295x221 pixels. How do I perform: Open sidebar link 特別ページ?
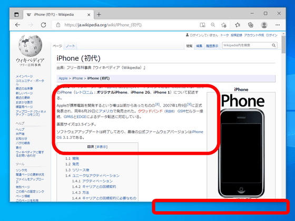pos(23,187)
